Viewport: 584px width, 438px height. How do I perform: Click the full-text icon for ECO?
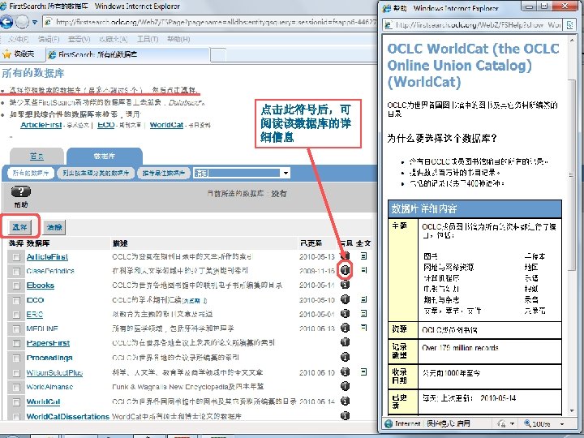tap(364, 299)
